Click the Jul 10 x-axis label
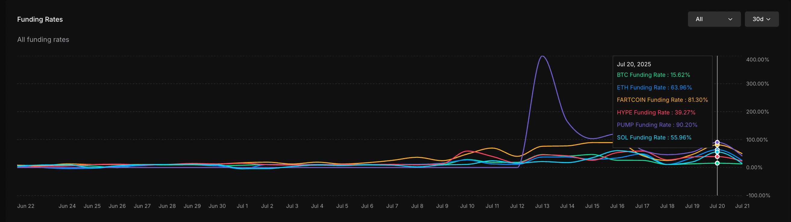 (467, 206)
